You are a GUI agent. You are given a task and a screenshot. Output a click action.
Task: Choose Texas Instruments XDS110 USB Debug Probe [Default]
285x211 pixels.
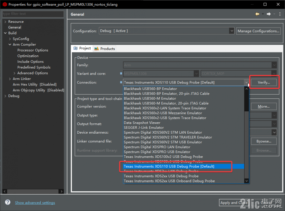[x=183, y=166]
